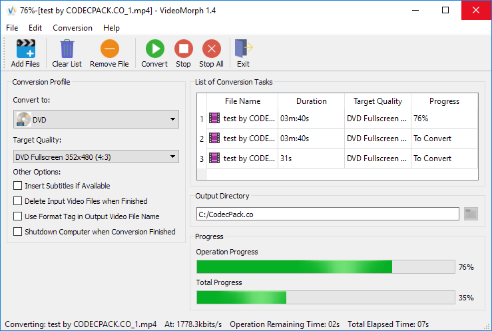Click the output directory browse folder icon
Screen dimensions: 492x331
[471, 214]
